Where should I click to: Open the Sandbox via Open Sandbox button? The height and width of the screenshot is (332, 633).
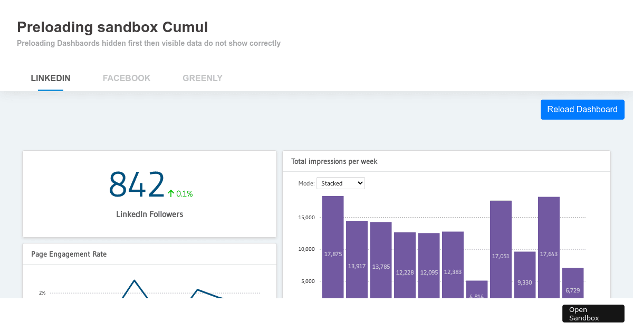pos(593,314)
